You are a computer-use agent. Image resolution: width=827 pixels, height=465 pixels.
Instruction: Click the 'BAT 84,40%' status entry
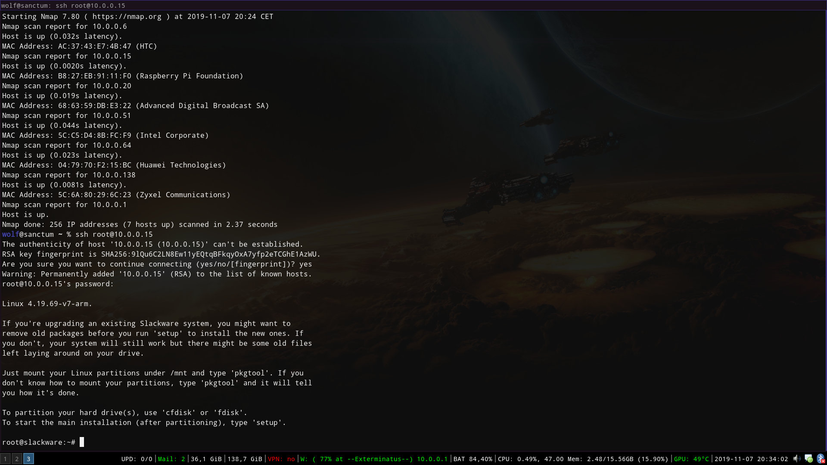point(473,459)
